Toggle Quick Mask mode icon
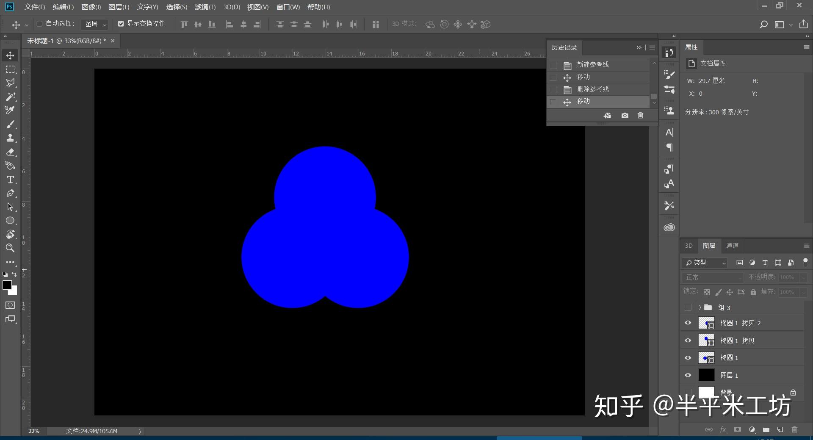The width and height of the screenshot is (813, 440). 10,305
